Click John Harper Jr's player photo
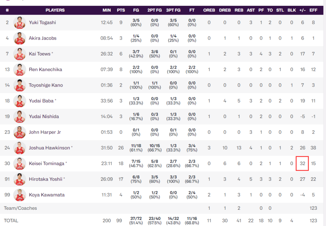The image size is (326, 226). click(x=20, y=132)
